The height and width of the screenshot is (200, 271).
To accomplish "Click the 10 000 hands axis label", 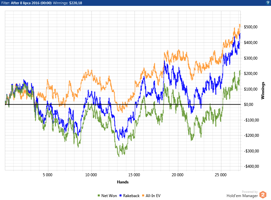I will [x=91, y=175].
